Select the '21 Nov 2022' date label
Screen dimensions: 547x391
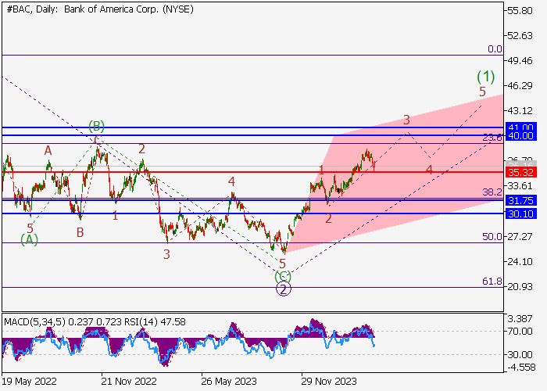pos(129,381)
